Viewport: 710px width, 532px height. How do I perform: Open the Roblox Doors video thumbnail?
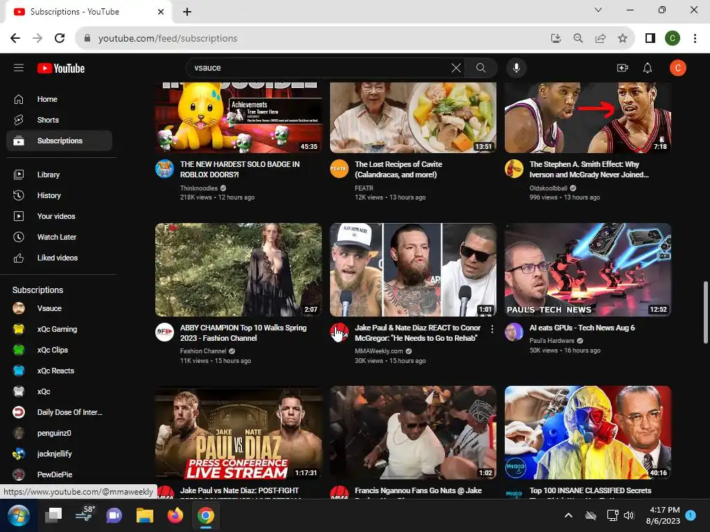point(239,118)
